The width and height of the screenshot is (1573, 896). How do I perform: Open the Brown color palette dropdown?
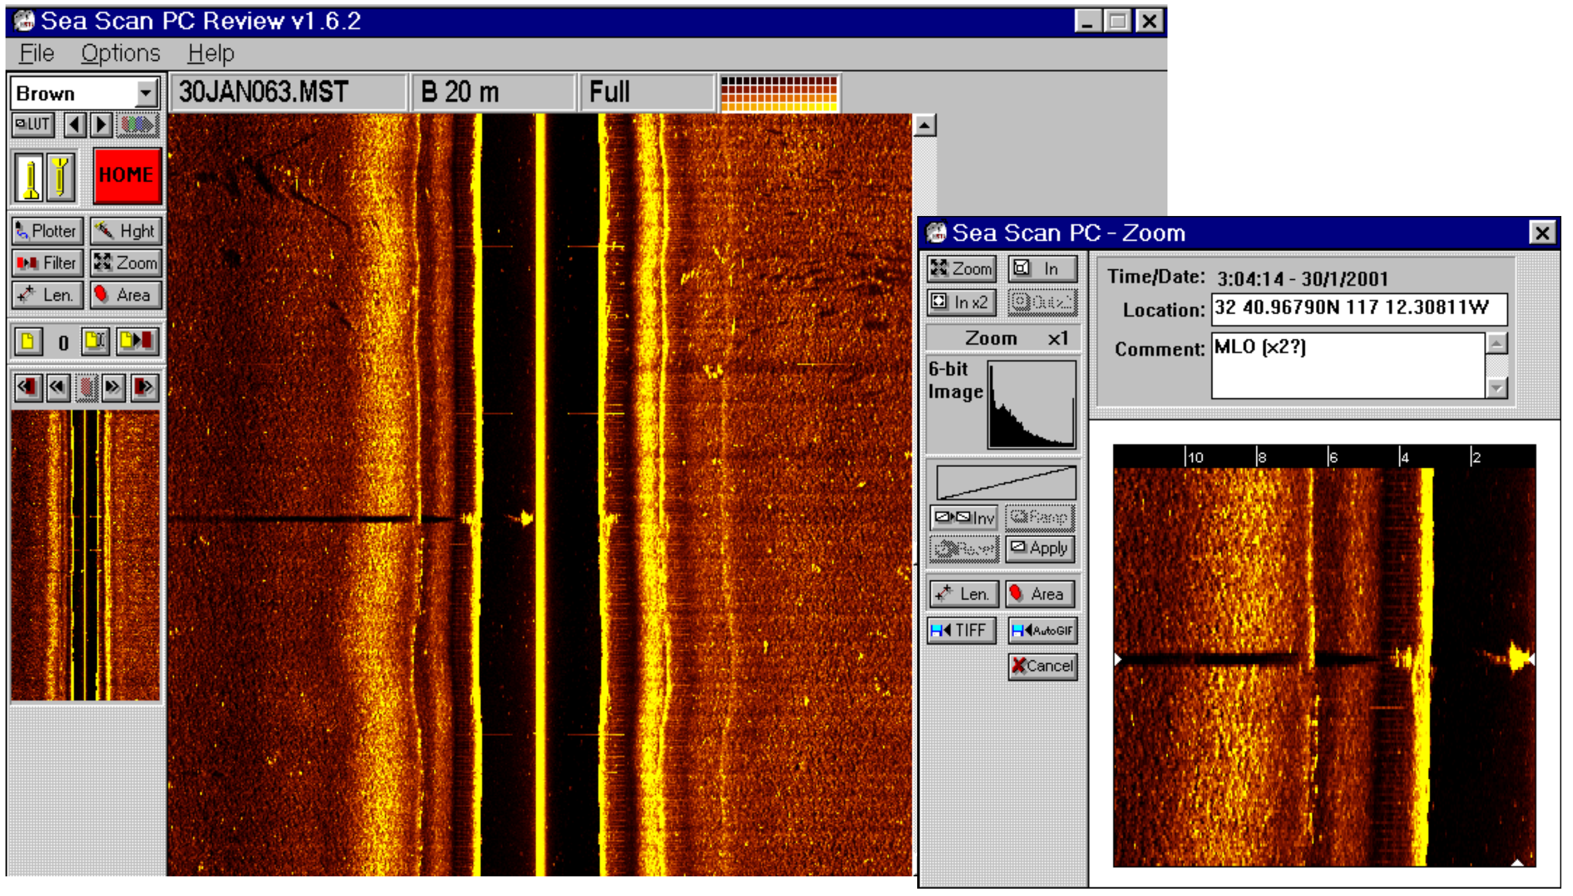coord(147,93)
